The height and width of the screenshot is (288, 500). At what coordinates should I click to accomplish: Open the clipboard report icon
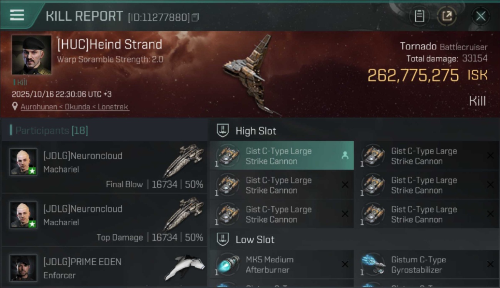(419, 16)
